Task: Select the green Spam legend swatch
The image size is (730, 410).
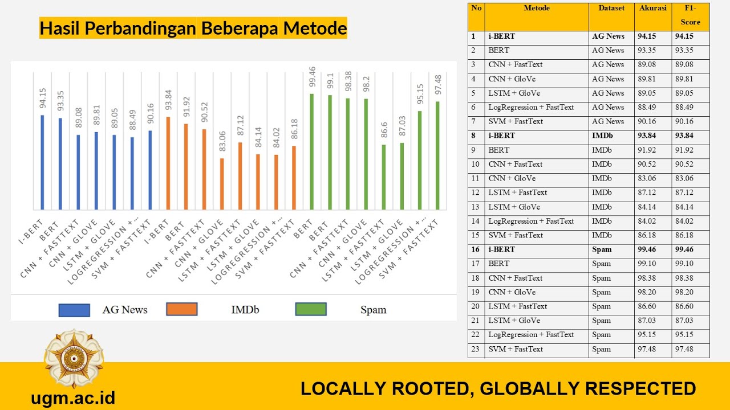Action: click(311, 309)
